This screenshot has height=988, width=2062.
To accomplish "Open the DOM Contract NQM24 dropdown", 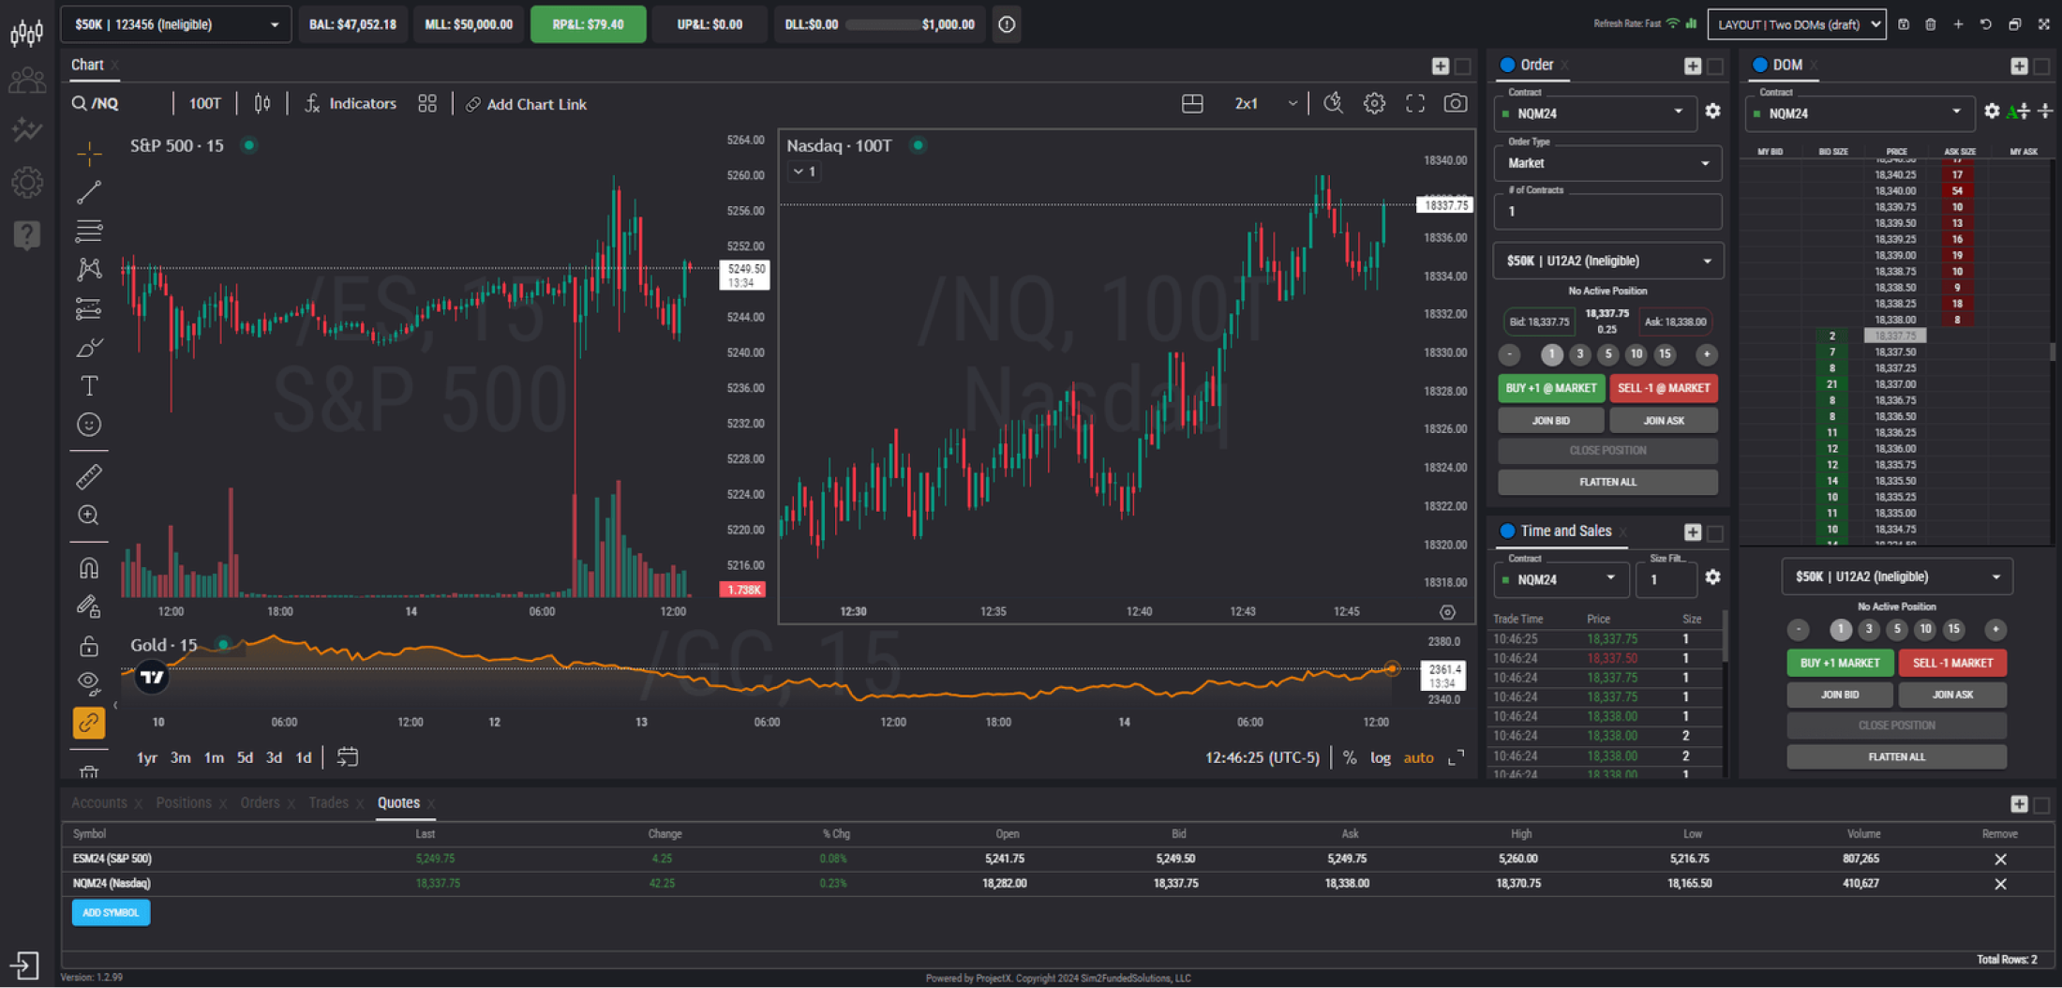I will point(1860,113).
